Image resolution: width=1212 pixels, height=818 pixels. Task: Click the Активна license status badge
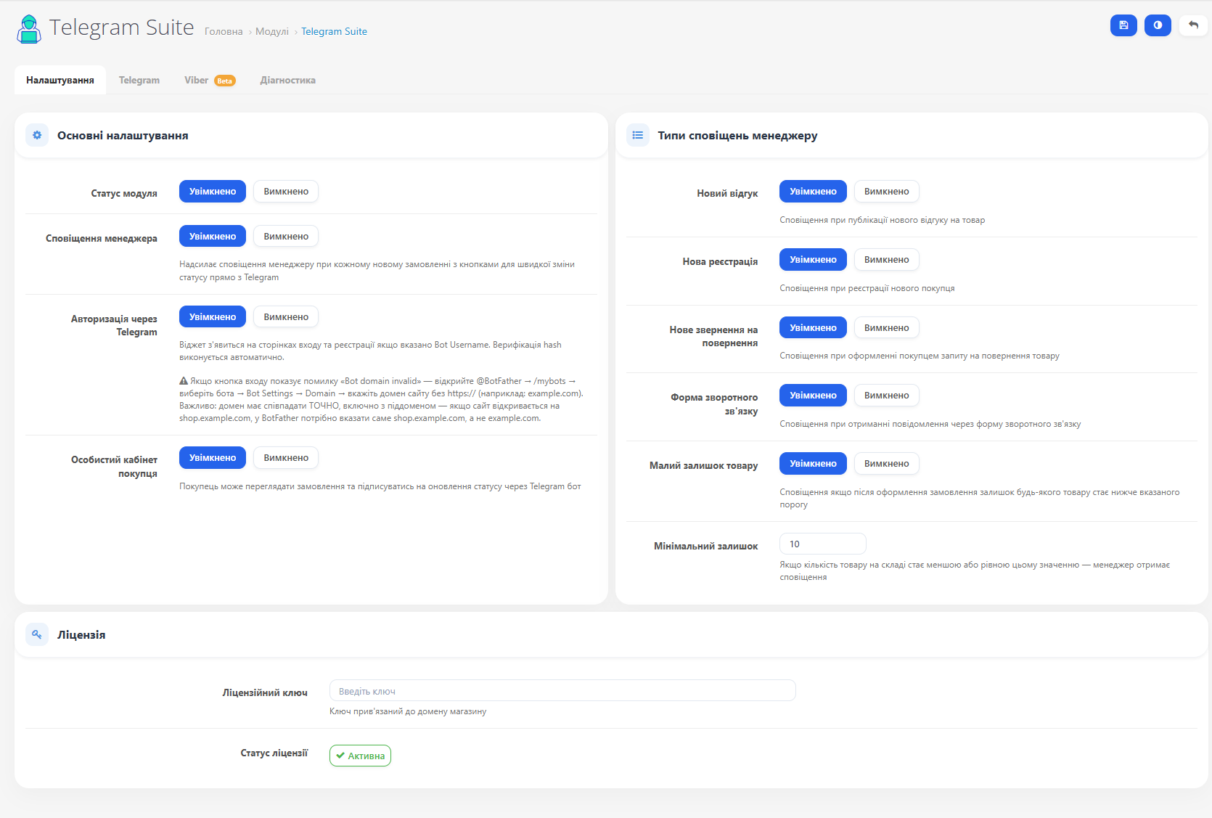[x=360, y=756]
